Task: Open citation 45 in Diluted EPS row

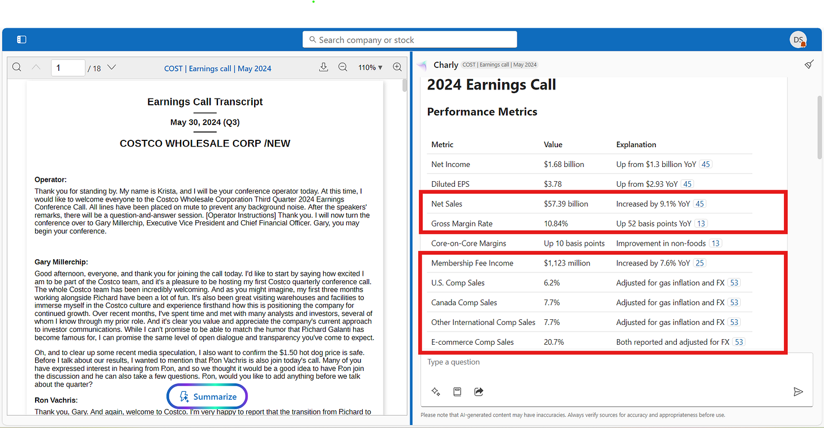Action: pos(687,184)
